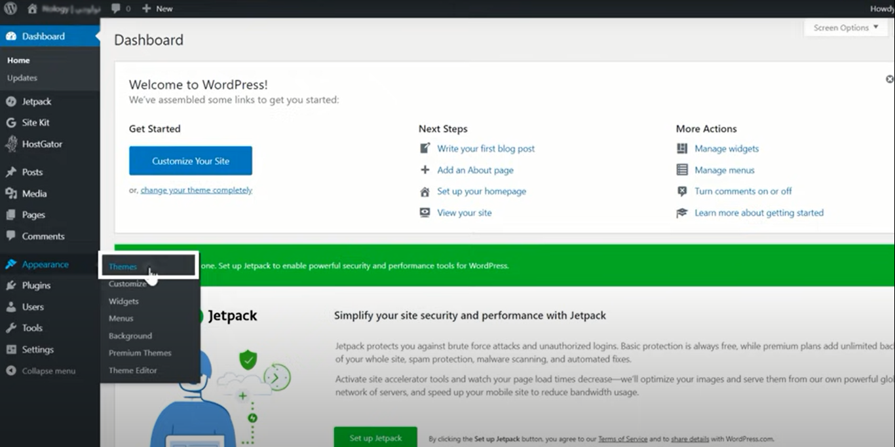Click the Tools wrench icon
895x447 pixels.
(10, 328)
